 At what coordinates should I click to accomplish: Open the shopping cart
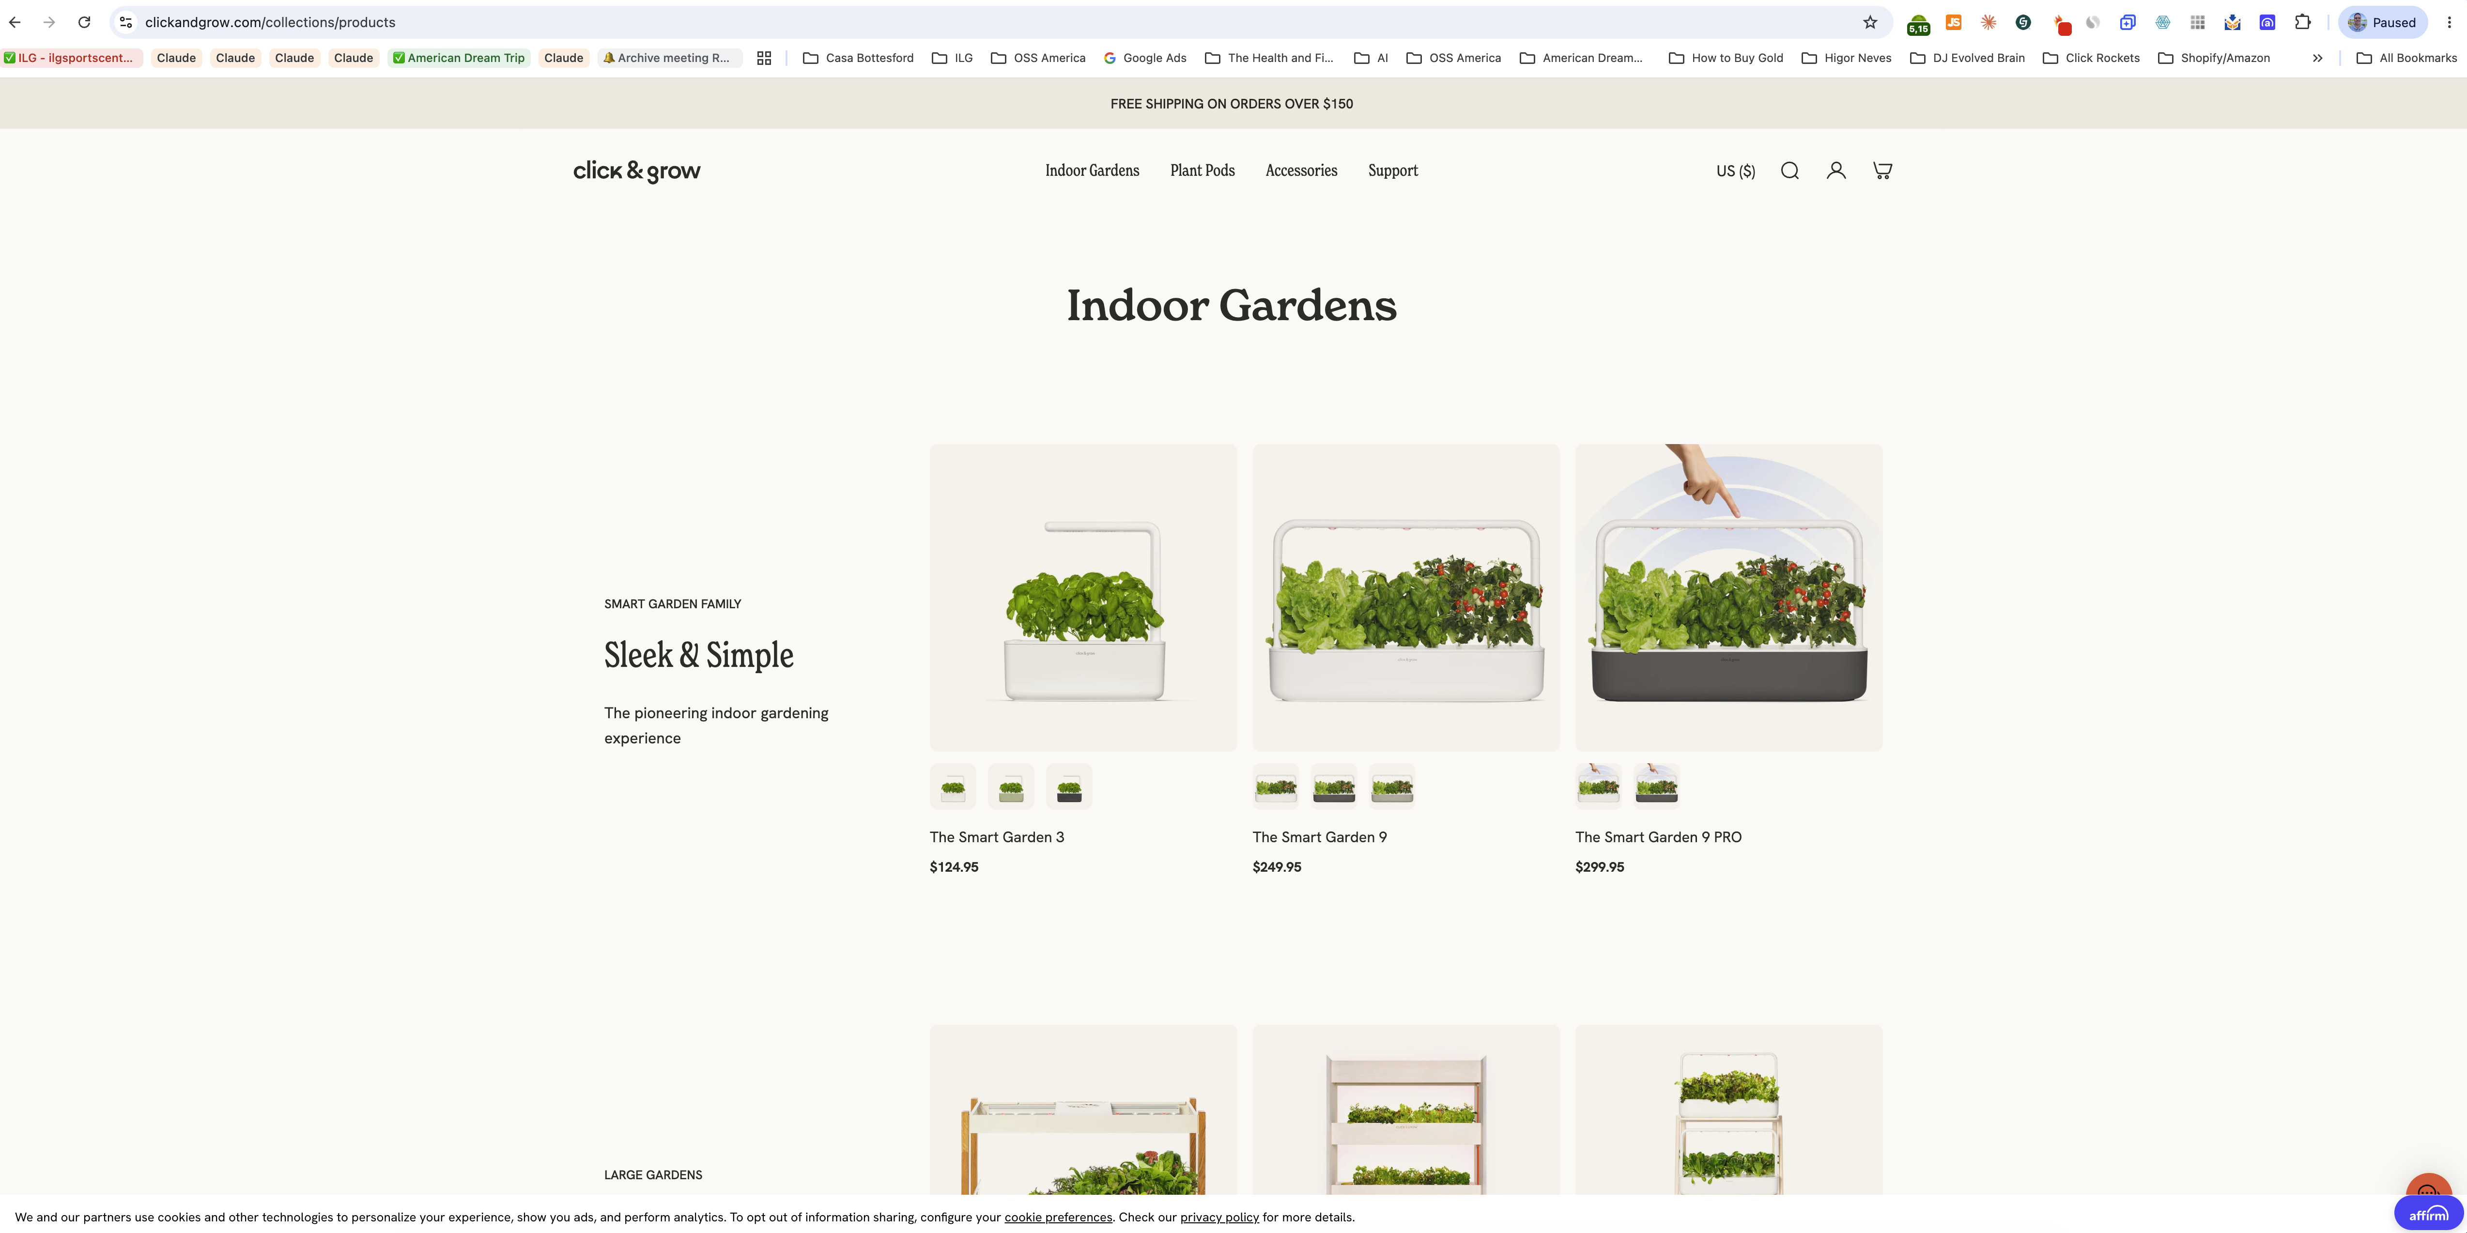click(x=1882, y=170)
